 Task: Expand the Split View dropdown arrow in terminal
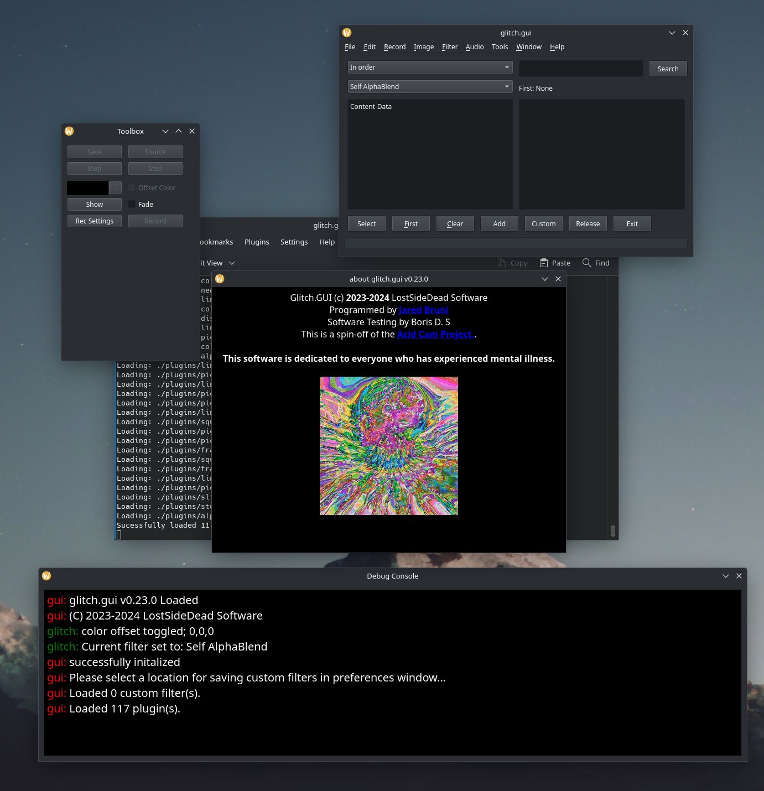click(x=232, y=263)
